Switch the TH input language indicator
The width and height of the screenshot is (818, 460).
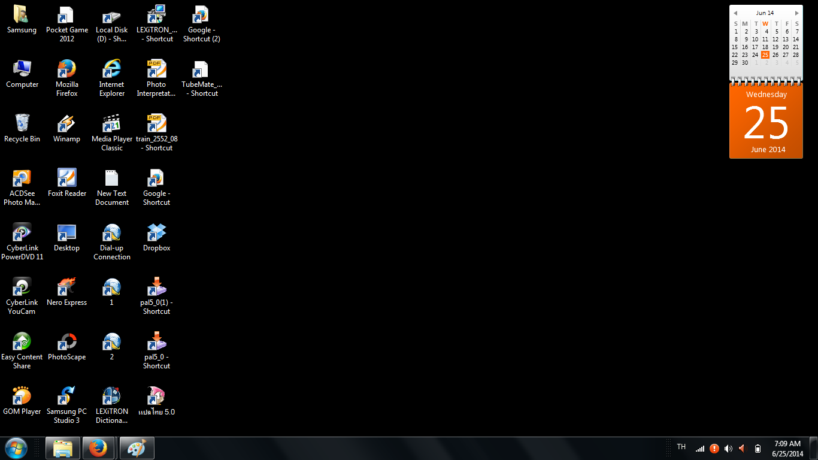[681, 447]
